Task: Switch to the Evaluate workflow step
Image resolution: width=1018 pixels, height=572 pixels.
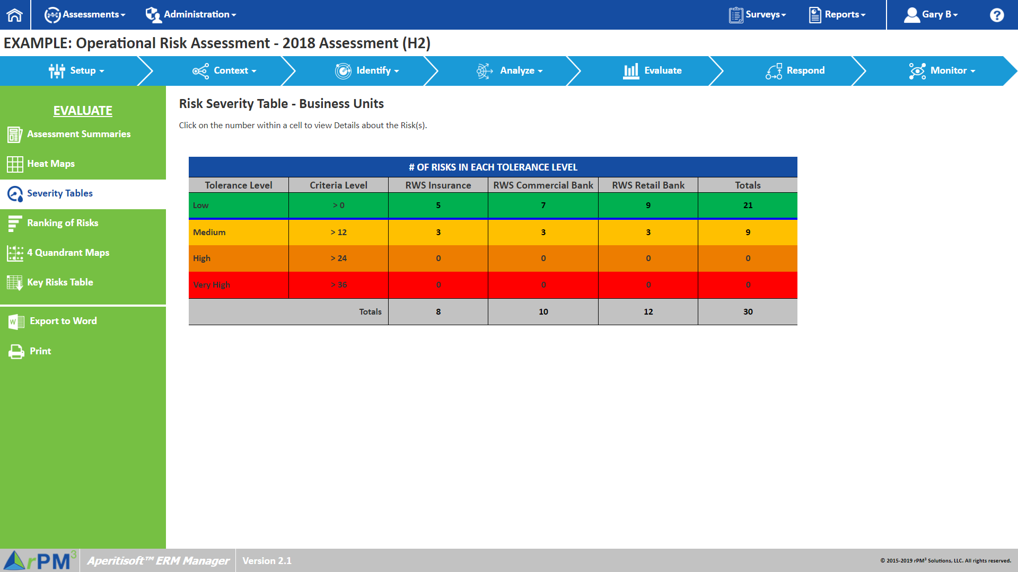Action: click(653, 71)
